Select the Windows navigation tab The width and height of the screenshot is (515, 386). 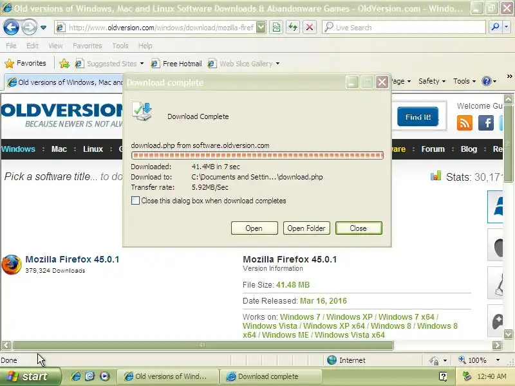coord(18,149)
